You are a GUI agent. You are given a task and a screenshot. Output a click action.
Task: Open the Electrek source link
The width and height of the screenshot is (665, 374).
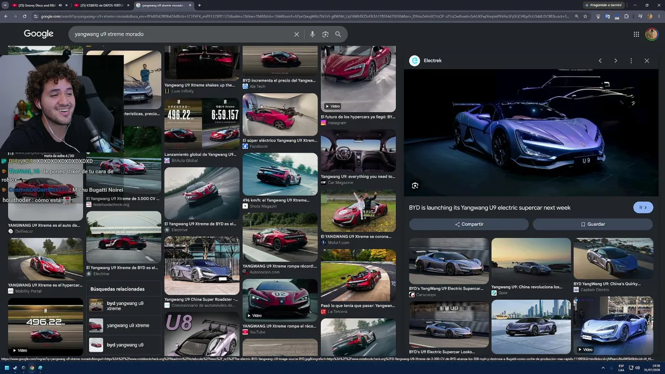425,61
